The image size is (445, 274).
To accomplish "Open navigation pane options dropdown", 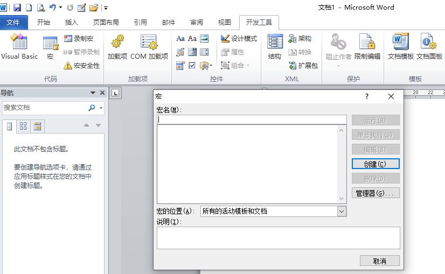I will tap(93, 93).
